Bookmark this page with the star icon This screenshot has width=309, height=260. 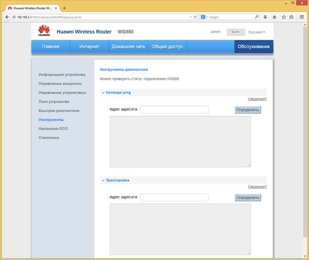284,17
